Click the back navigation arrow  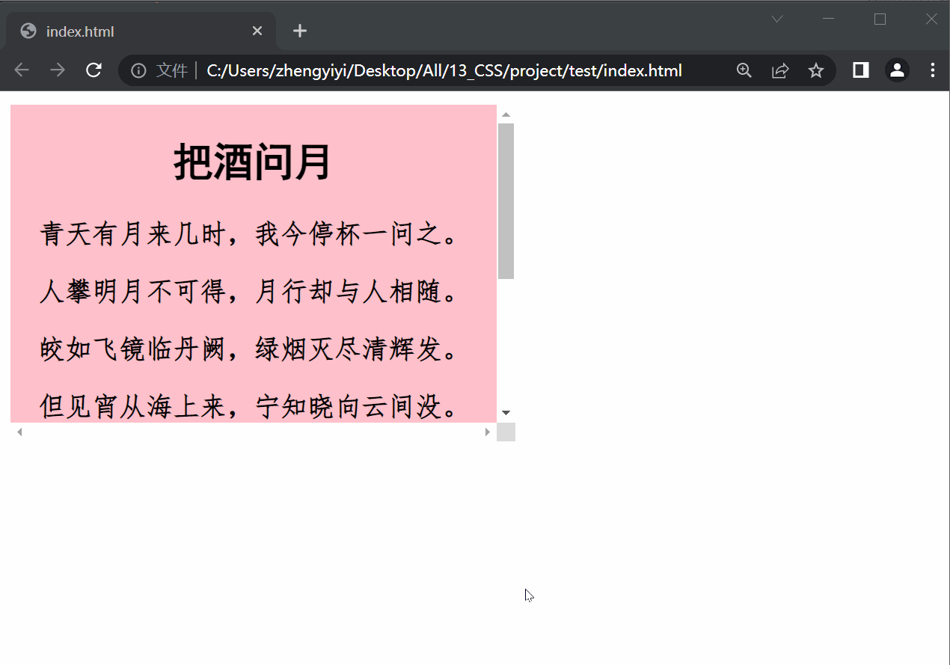tap(21, 70)
